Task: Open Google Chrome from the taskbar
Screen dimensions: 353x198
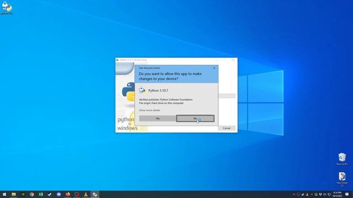Action: click(x=32, y=194)
